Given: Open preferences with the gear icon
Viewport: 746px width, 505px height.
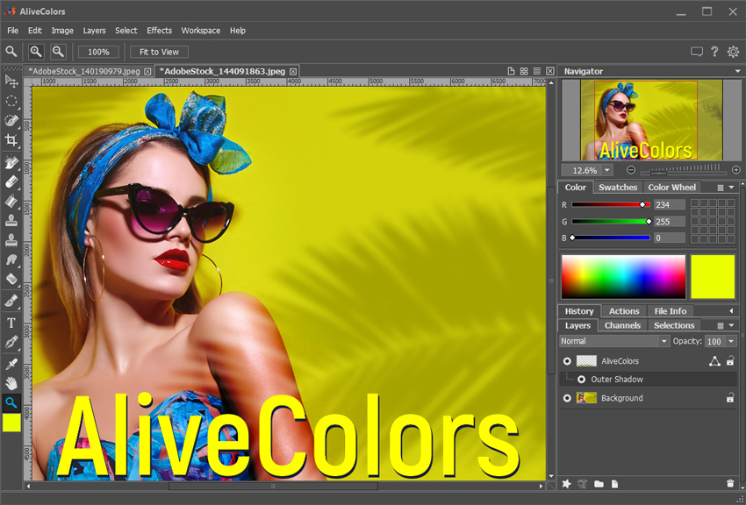Looking at the screenshot, I should (733, 52).
